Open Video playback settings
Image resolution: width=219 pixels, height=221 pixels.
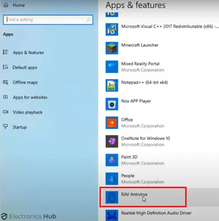[28, 112]
